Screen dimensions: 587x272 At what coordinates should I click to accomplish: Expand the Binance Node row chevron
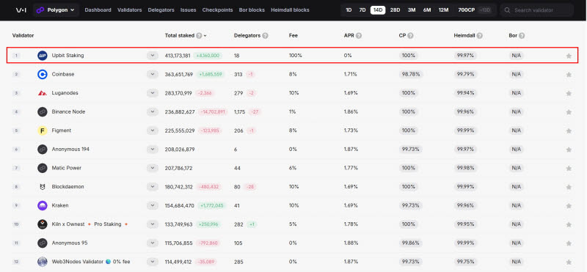pyautogui.click(x=153, y=111)
